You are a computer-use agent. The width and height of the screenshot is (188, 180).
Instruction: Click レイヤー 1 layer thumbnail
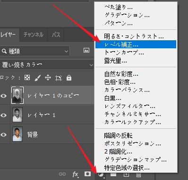pos(17,115)
